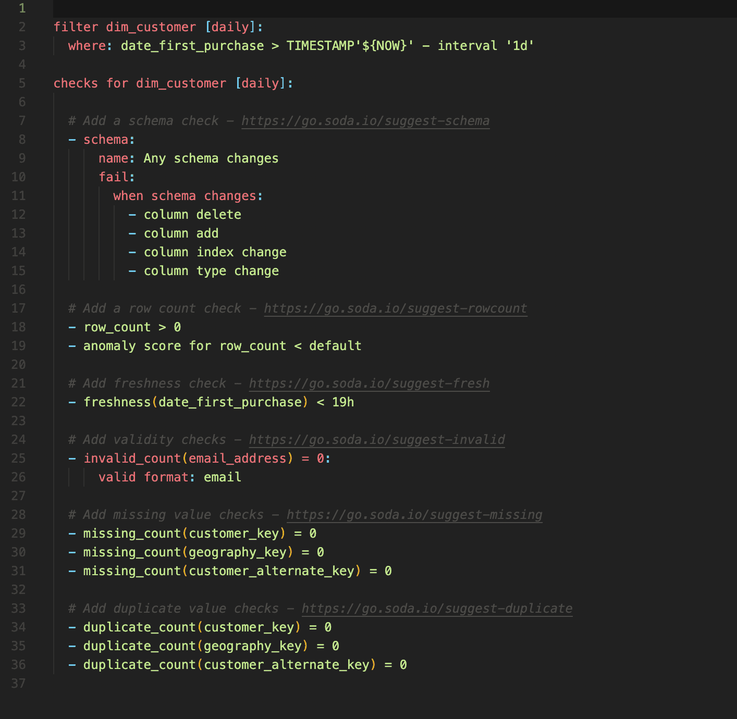Click 'when schema changes:' text
The image size is (737, 719).
click(x=188, y=196)
